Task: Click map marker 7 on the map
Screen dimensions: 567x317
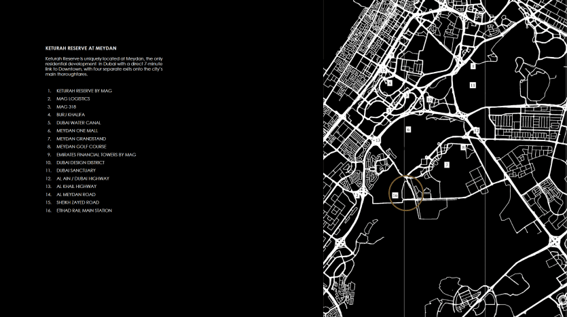Action: [x=447, y=165]
